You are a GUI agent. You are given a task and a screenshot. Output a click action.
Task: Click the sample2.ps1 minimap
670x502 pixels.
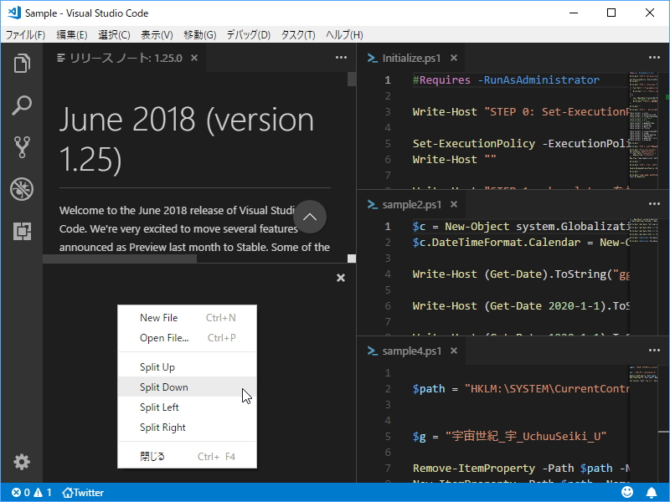click(x=643, y=231)
